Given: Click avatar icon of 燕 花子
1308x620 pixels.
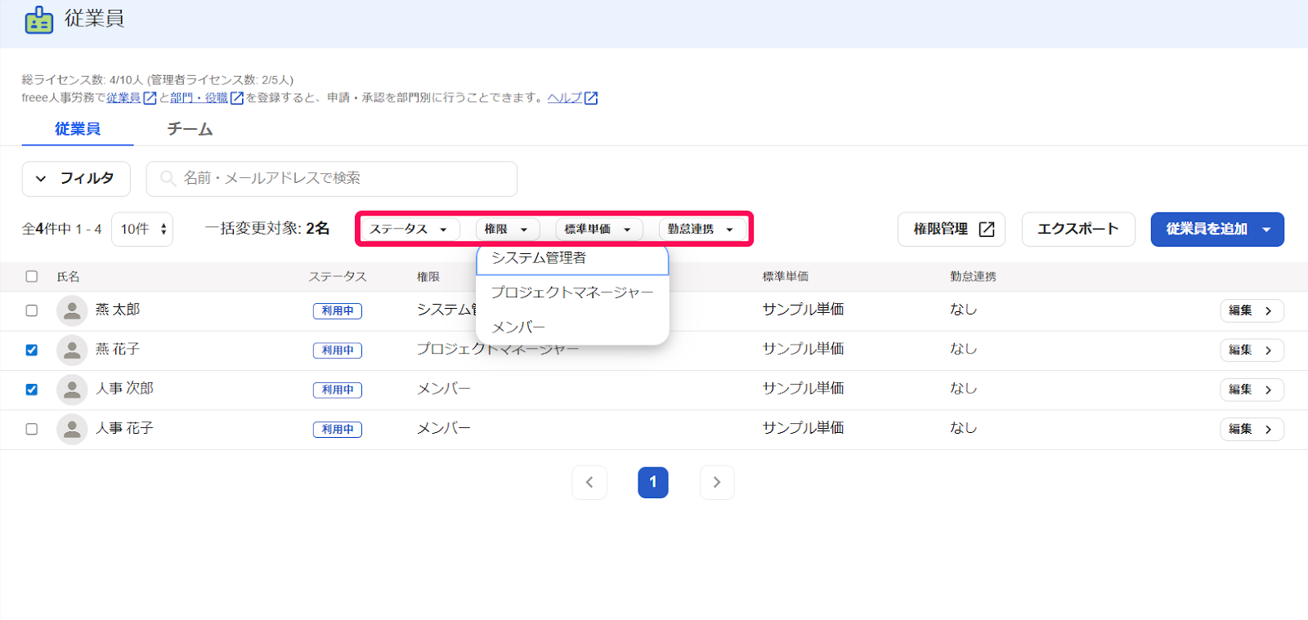Looking at the screenshot, I should 72,350.
